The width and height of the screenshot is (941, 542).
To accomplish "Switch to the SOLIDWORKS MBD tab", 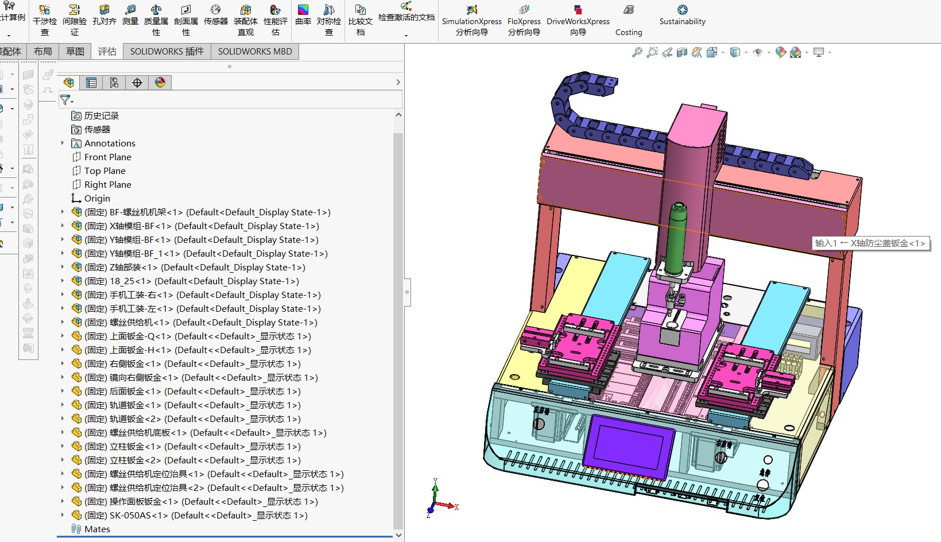I will point(255,52).
